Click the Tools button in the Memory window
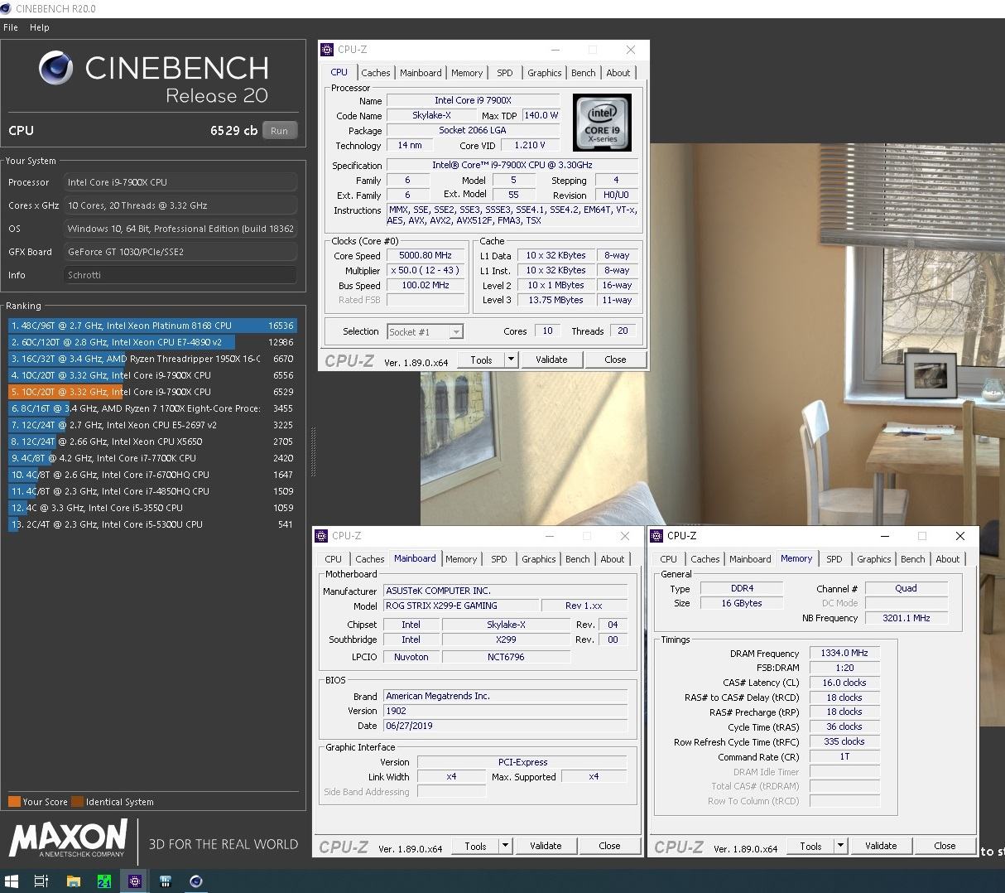Image resolution: width=1005 pixels, height=893 pixels. coord(810,846)
